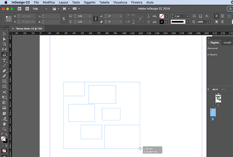Click the fill color swatch in control bar
This screenshot has width=233, height=157.
click(x=161, y=16)
